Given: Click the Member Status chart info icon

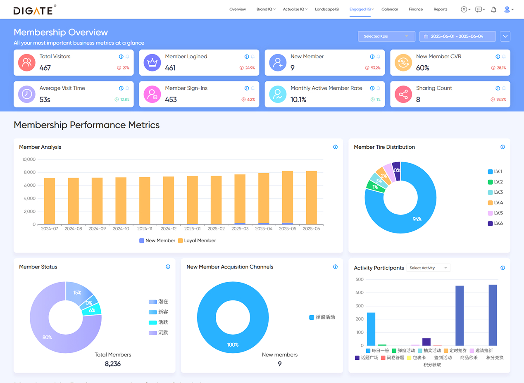Looking at the screenshot, I should tap(168, 267).
